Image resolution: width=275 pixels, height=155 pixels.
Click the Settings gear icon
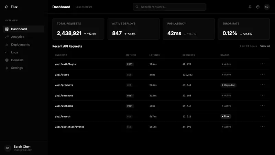click(x=7, y=68)
